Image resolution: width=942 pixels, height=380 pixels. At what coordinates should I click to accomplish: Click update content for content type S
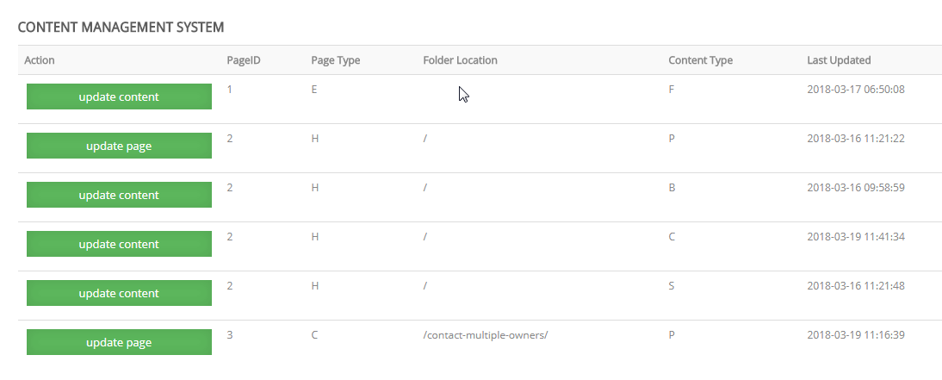(119, 294)
